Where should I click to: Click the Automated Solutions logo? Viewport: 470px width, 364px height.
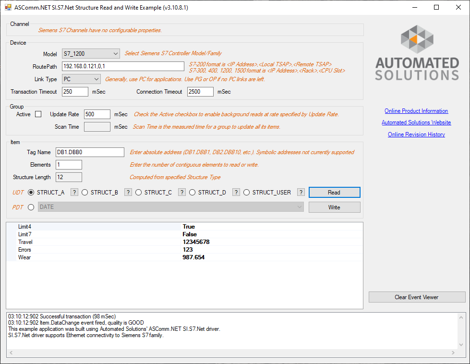(417, 52)
